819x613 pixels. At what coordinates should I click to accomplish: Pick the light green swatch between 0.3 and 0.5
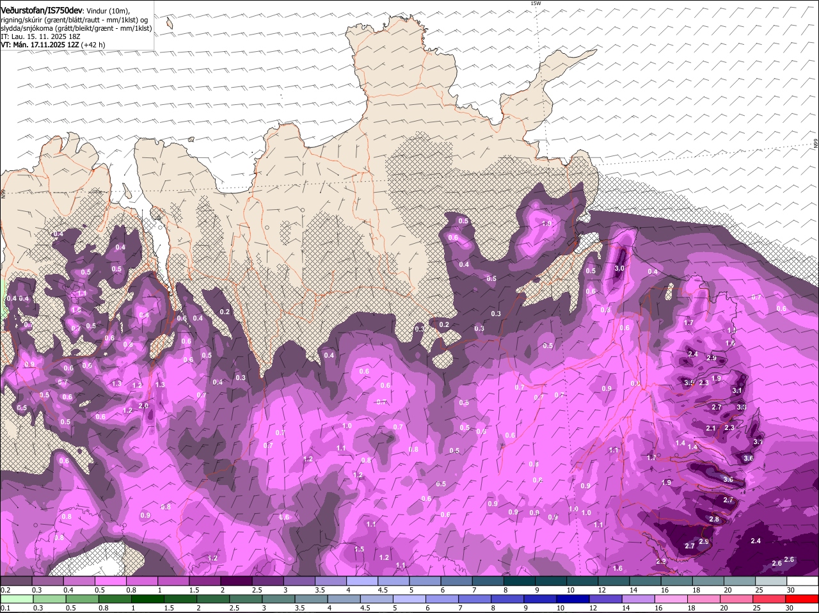[x=49, y=599]
